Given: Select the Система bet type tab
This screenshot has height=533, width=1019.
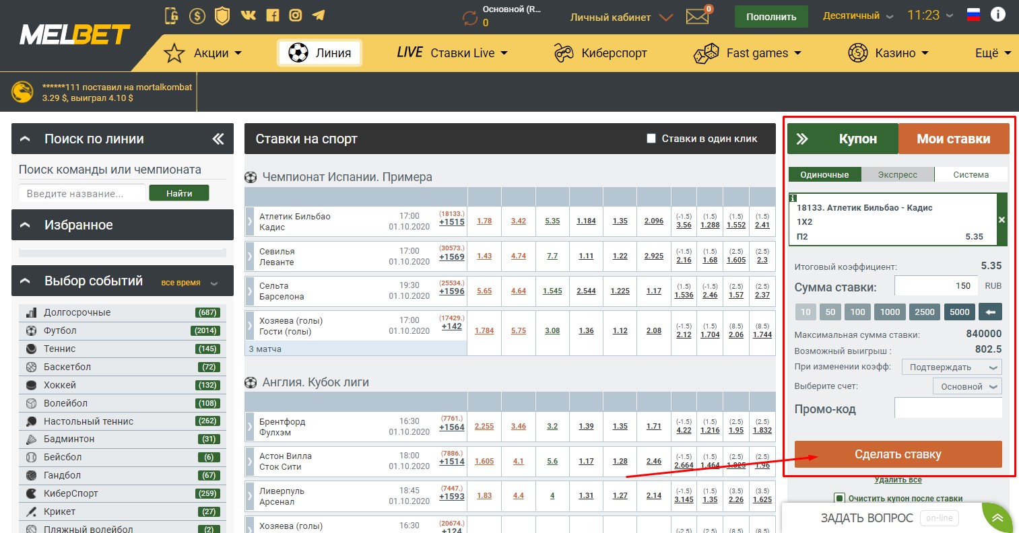Looking at the screenshot, I should click(971, 174).
